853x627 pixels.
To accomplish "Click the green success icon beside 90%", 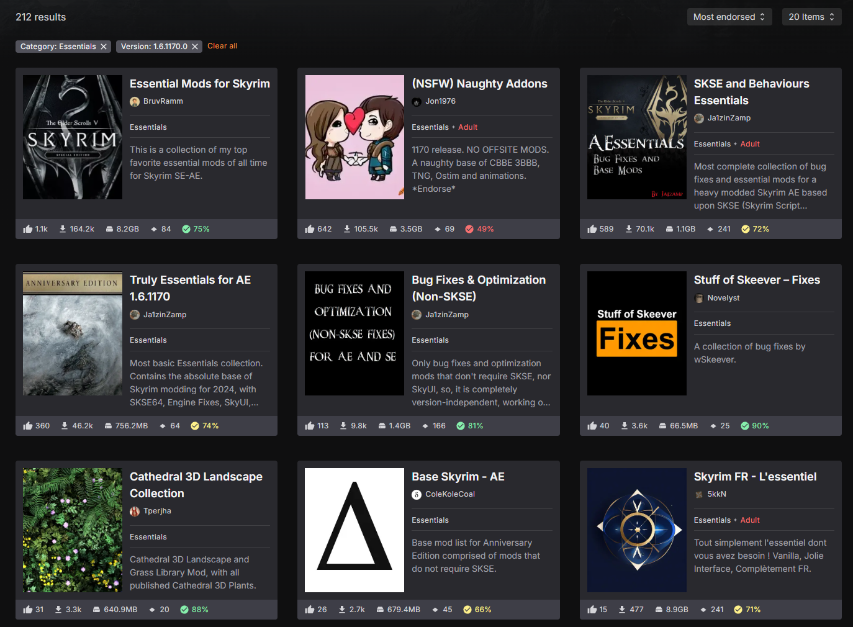I will click(x=745, y=426).
